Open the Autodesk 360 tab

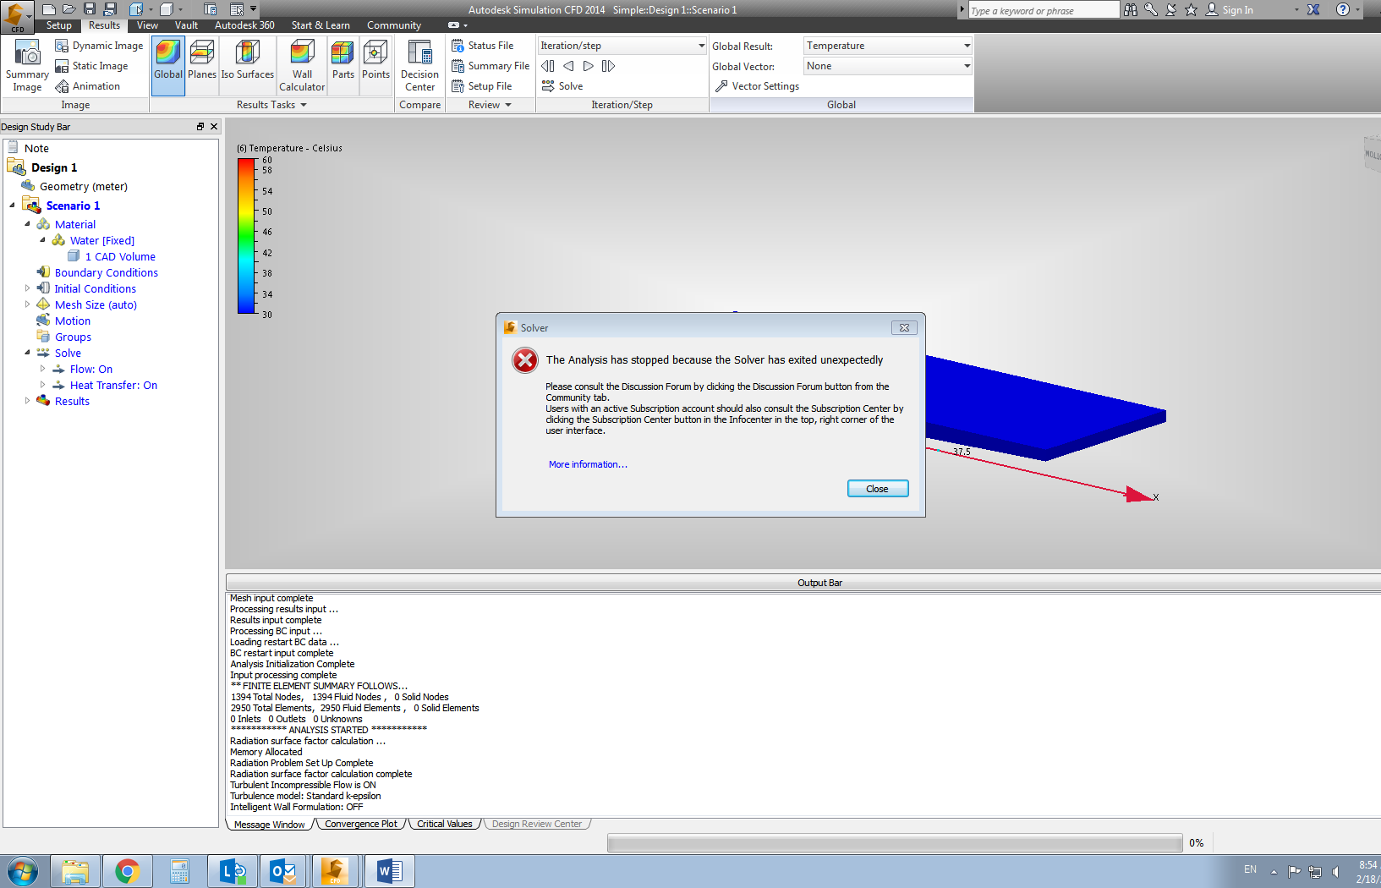tap(244, 25)
